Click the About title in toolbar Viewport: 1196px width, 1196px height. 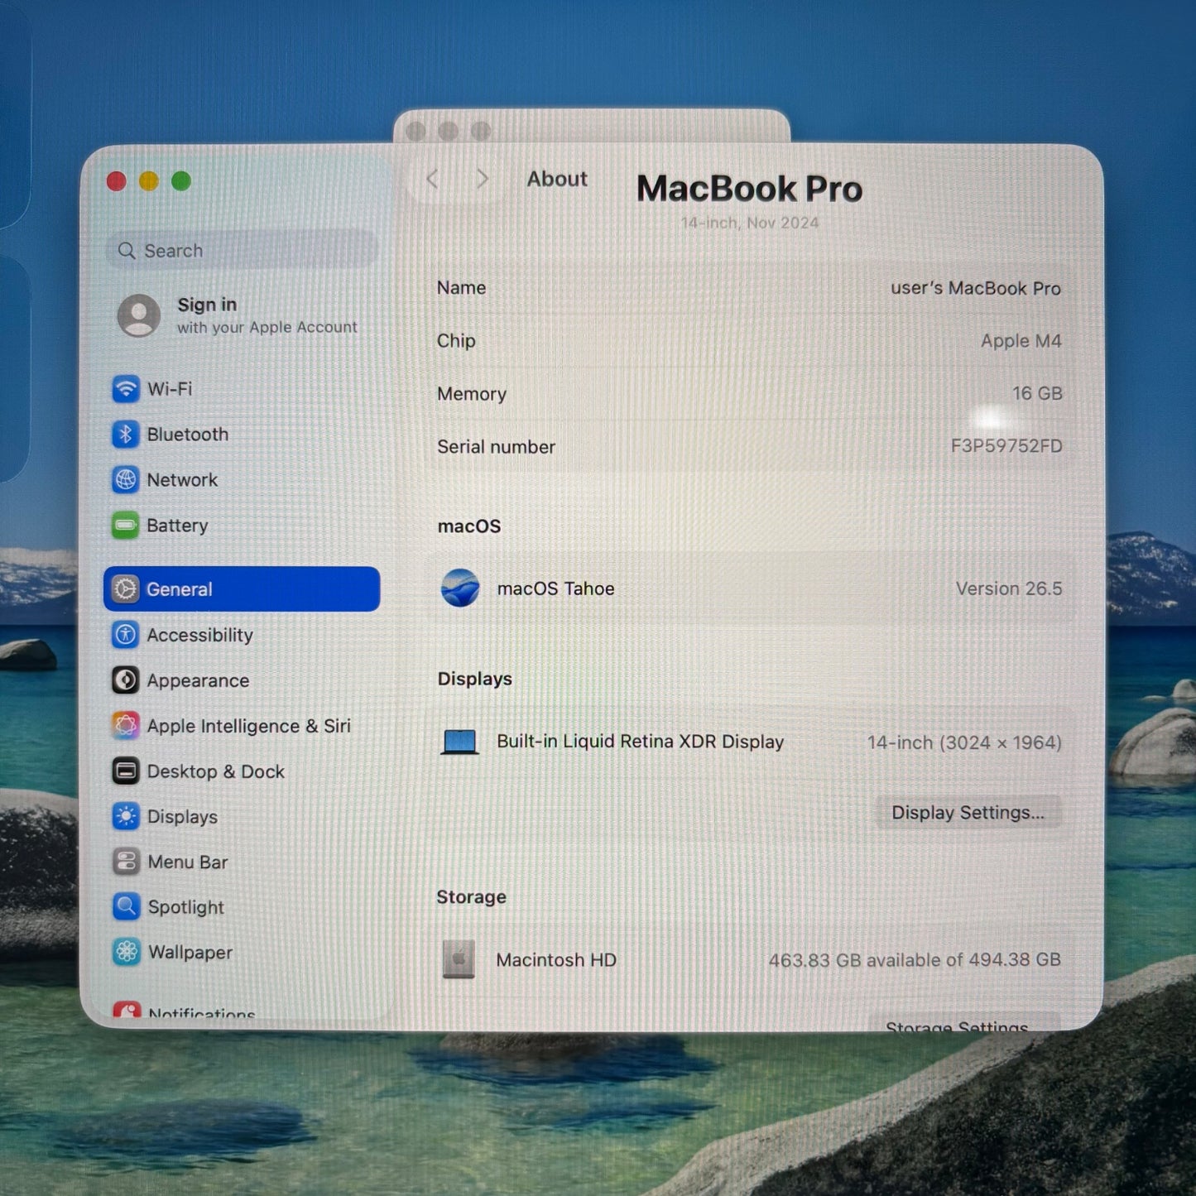[557, 179]
